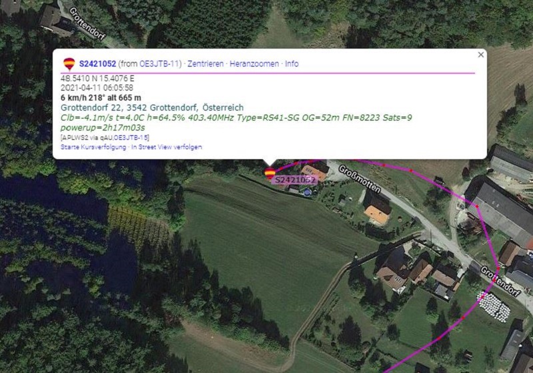Click the blue round pool near the balloon marker
Viewport: 533px width, 373px height.
click(308, 192)
